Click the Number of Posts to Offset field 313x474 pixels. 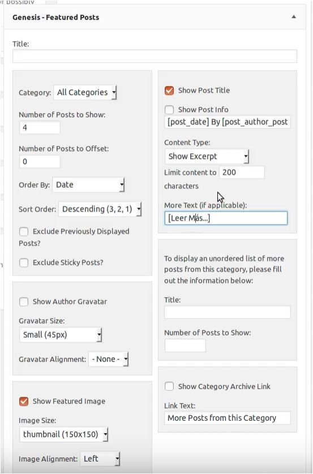click(x=40, y=161)
